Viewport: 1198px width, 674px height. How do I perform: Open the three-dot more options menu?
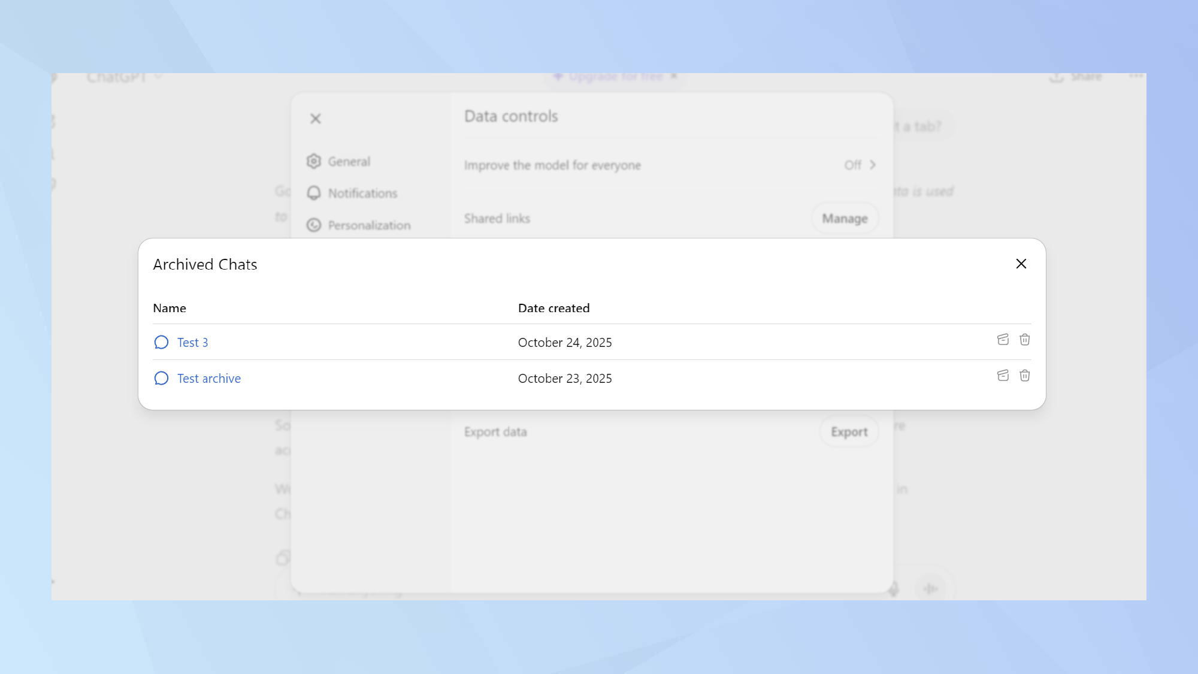pyautogui.click(x=1136, y=76)
